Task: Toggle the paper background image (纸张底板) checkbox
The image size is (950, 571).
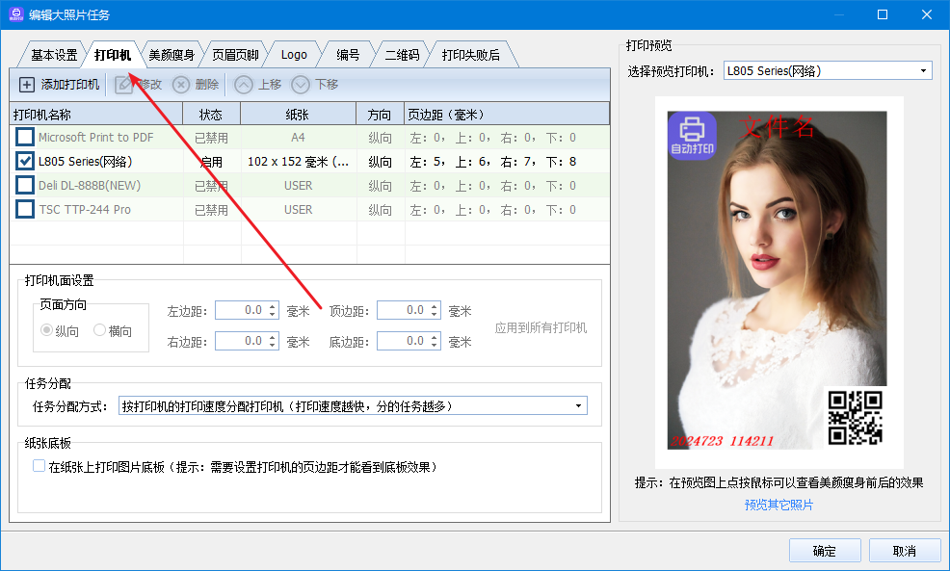Action: [39, 467]
